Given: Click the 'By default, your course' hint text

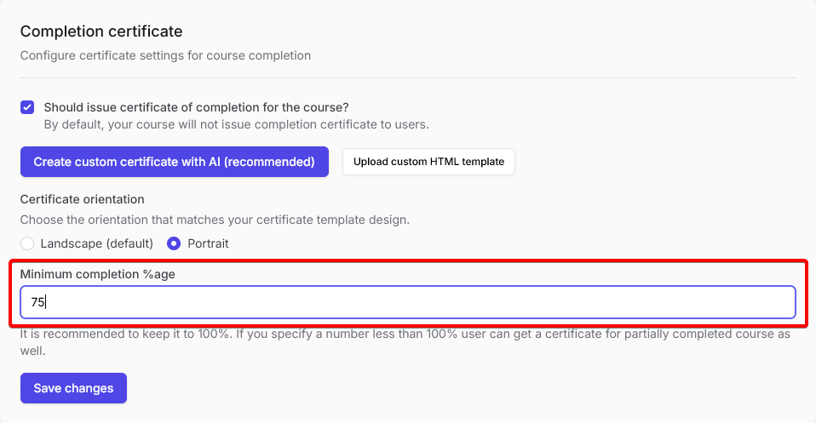Looking at the screenshot, I should tap(236, 124).
